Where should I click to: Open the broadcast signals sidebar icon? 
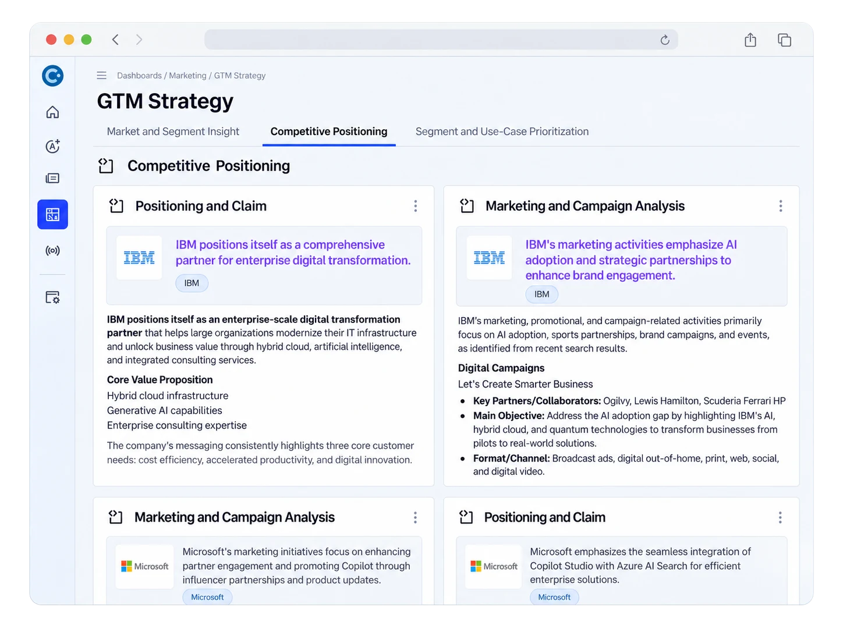click(52, 251)
